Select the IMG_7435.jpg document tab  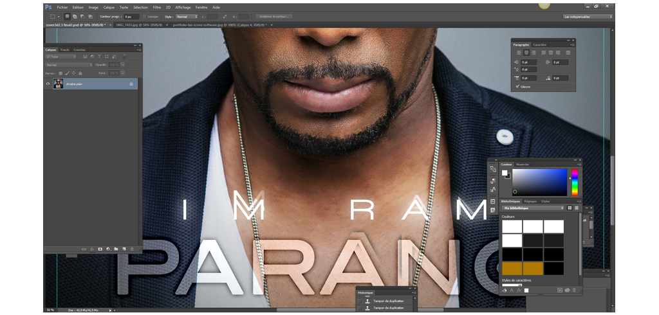[139, 24]
